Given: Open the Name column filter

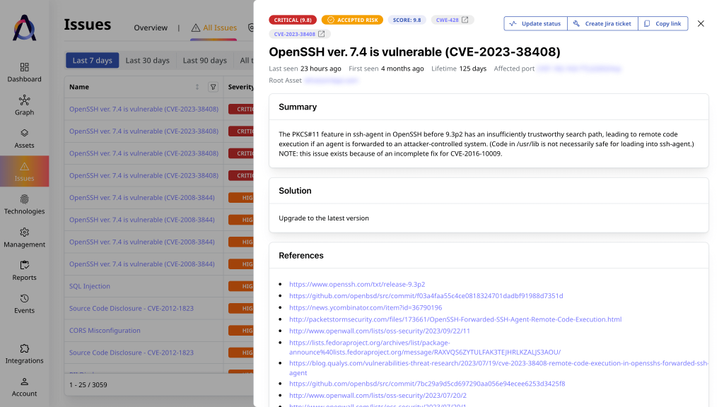Looking at the screenshot, I should 213,86.
